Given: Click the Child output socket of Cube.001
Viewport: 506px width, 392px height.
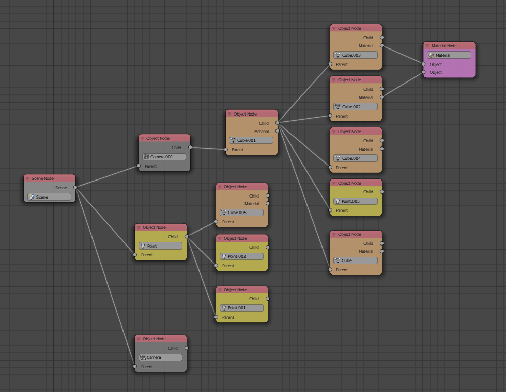Looking at the screenshot, I should click(x=278, y=123).
